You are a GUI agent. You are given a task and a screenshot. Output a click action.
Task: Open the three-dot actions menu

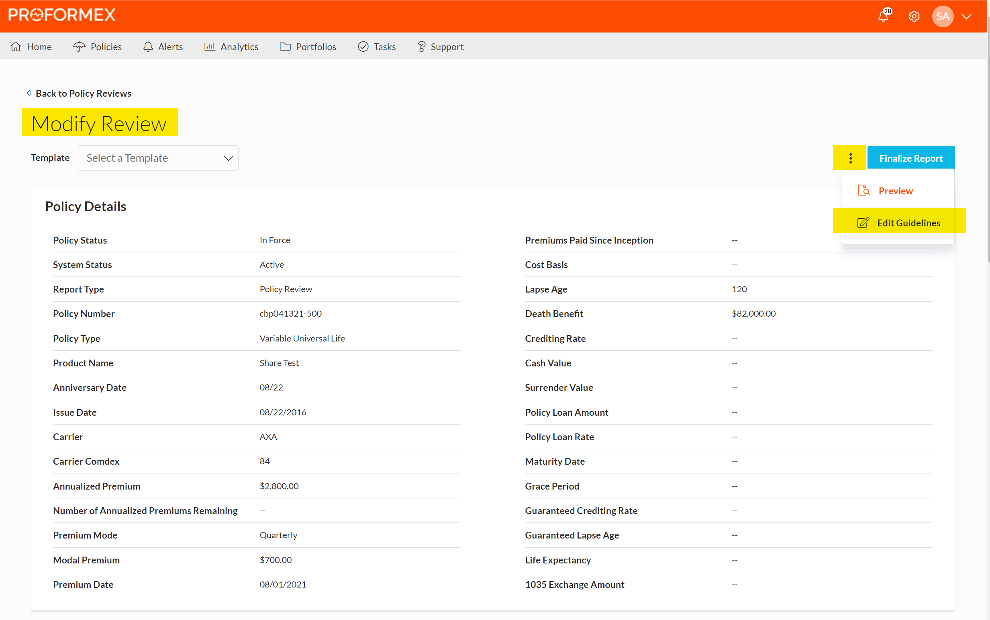pyautogui.click(x=850, y=158)
